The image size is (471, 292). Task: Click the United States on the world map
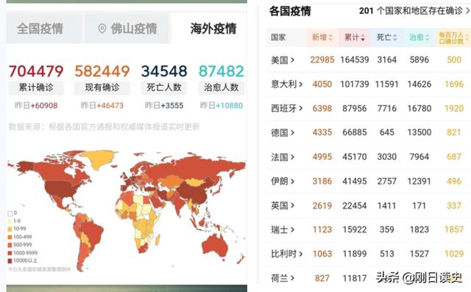60,189
